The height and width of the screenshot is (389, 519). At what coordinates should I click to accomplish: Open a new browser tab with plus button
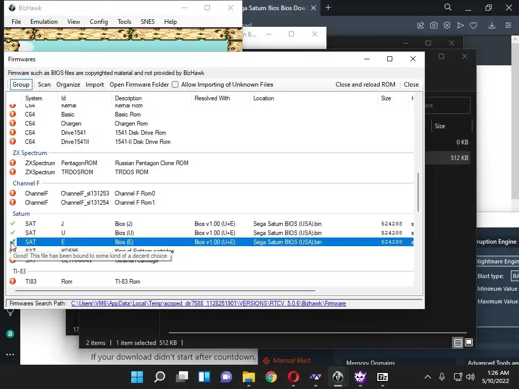click(328, 8)
